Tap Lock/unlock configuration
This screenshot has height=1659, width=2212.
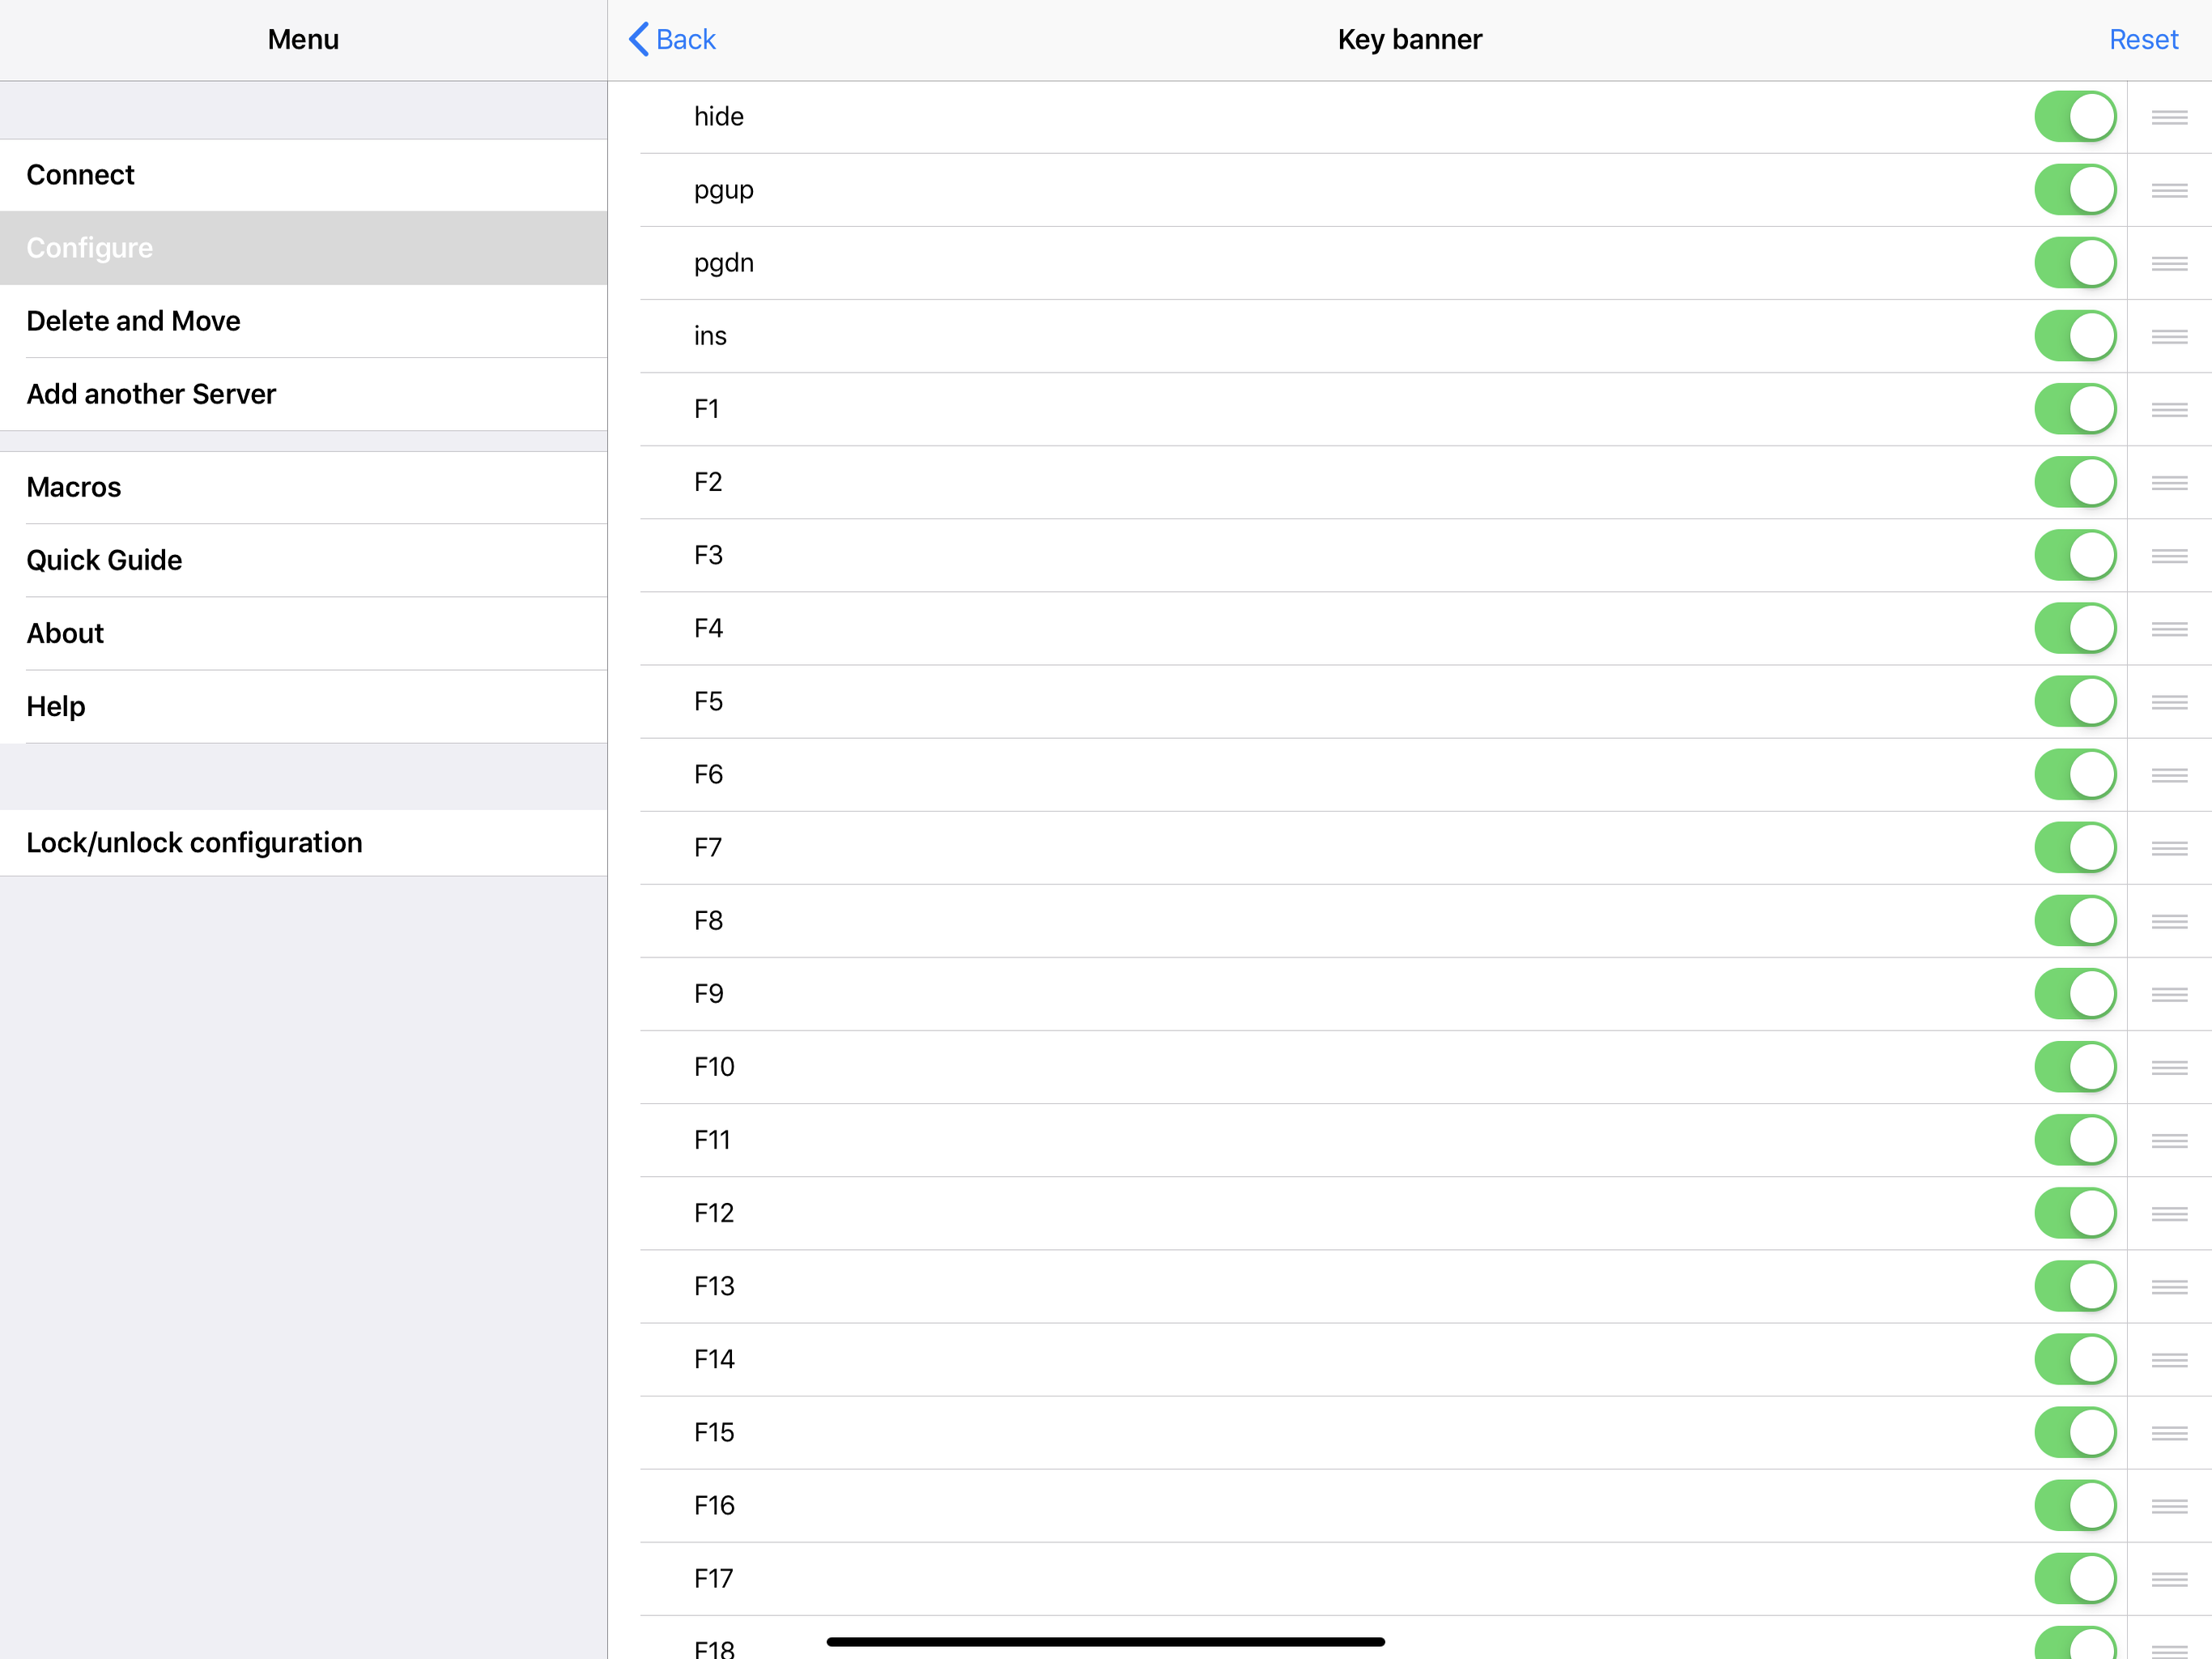point(194,842)
